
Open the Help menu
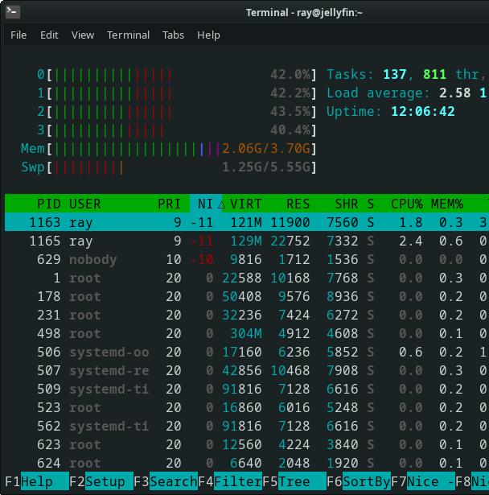[208, 35]
